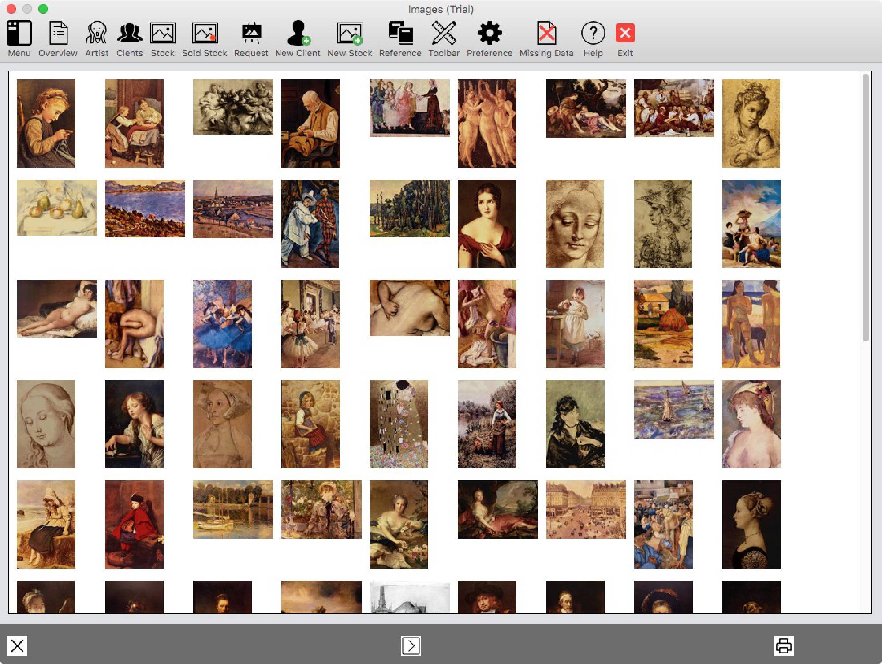Select the dark profile portrait of woman thumbnail
The width and height of the screenshot is (882, 664).
click(x=751, y=525)
